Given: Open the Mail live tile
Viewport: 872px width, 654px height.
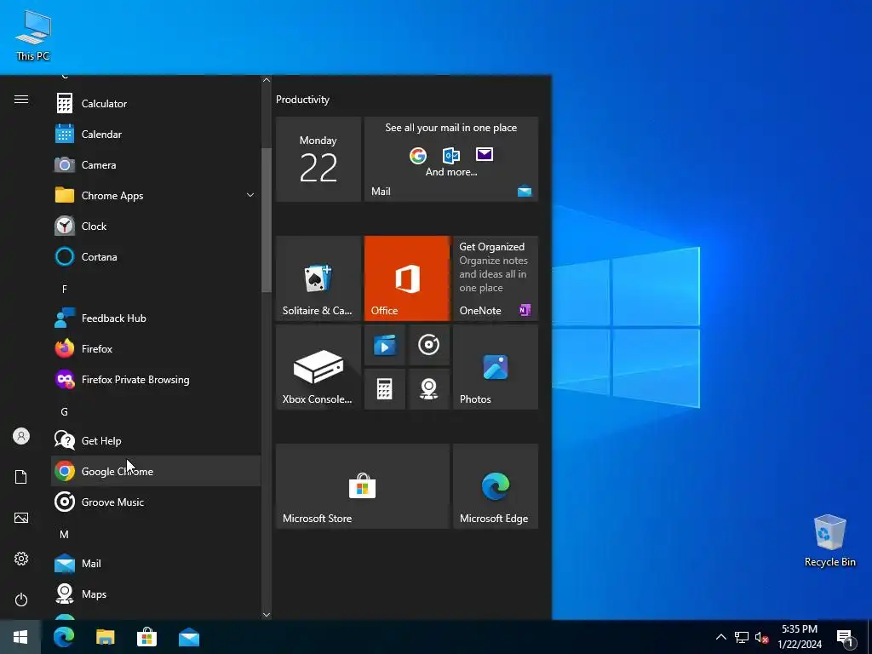Looking at the screenshot, I should coord(451,159).
